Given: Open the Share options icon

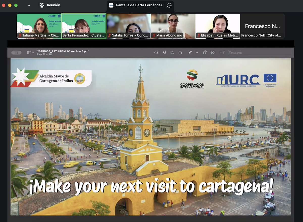Looking at the screenshot, I should click(180, 52).
